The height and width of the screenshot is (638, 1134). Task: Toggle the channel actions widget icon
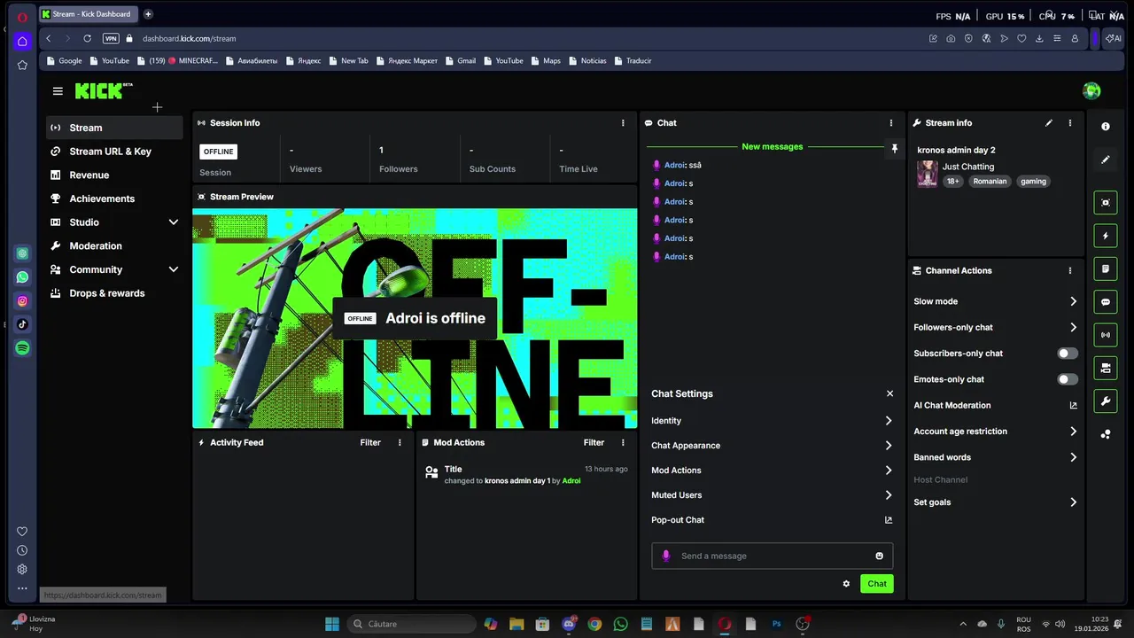pyautogui.click(x=1106, y=369)
